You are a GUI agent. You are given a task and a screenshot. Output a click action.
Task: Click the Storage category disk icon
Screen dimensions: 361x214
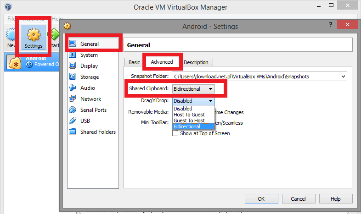click(x=73, y=77)
